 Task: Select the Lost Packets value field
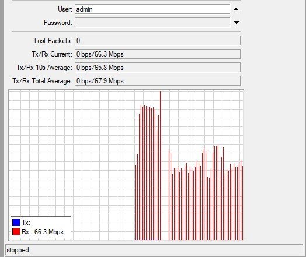coord(158,41)
